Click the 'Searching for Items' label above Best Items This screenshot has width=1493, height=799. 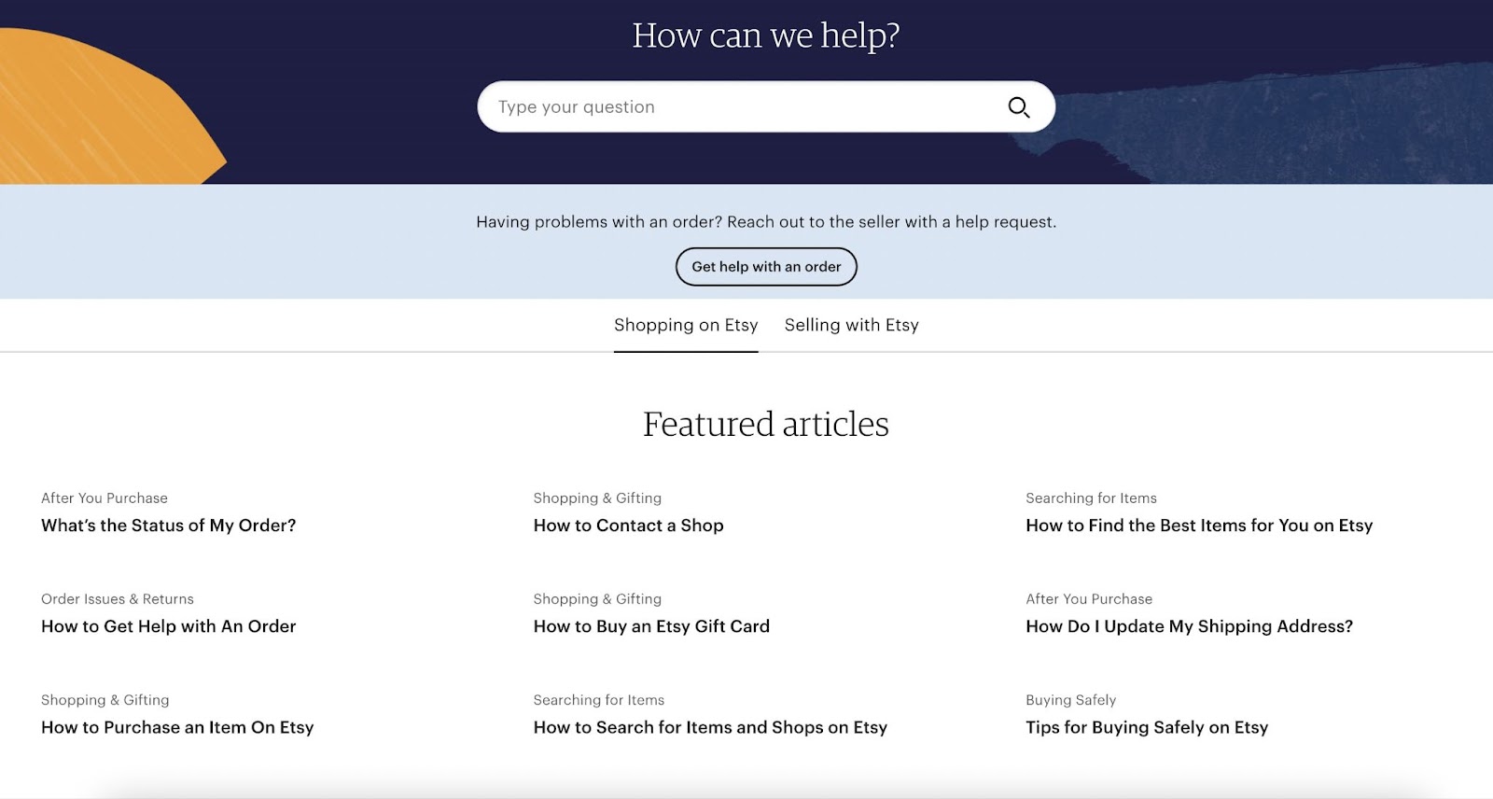point(1091,498)
